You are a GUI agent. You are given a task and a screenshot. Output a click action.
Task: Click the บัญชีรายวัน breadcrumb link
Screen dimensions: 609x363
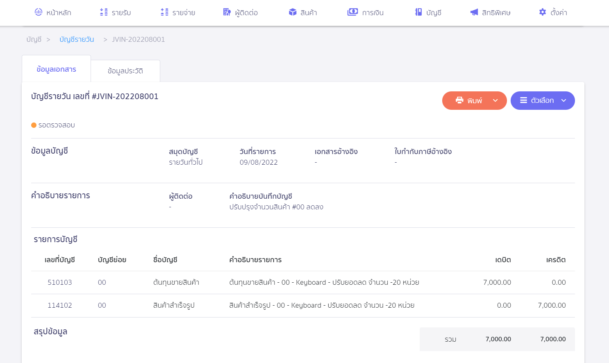click(76, 39)
